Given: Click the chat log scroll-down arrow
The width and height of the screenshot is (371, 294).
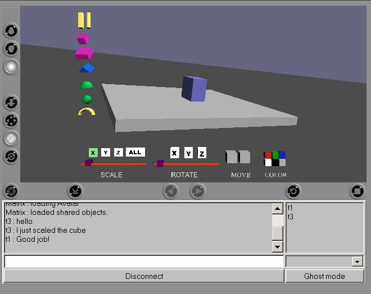Looking at the screenshot, I should pyautogui.click(x=277, y=247).
